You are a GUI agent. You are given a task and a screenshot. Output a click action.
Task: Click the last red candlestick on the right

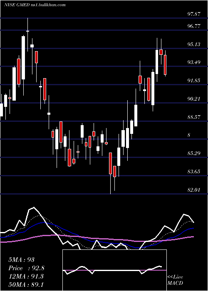click(x=165, y=65)
